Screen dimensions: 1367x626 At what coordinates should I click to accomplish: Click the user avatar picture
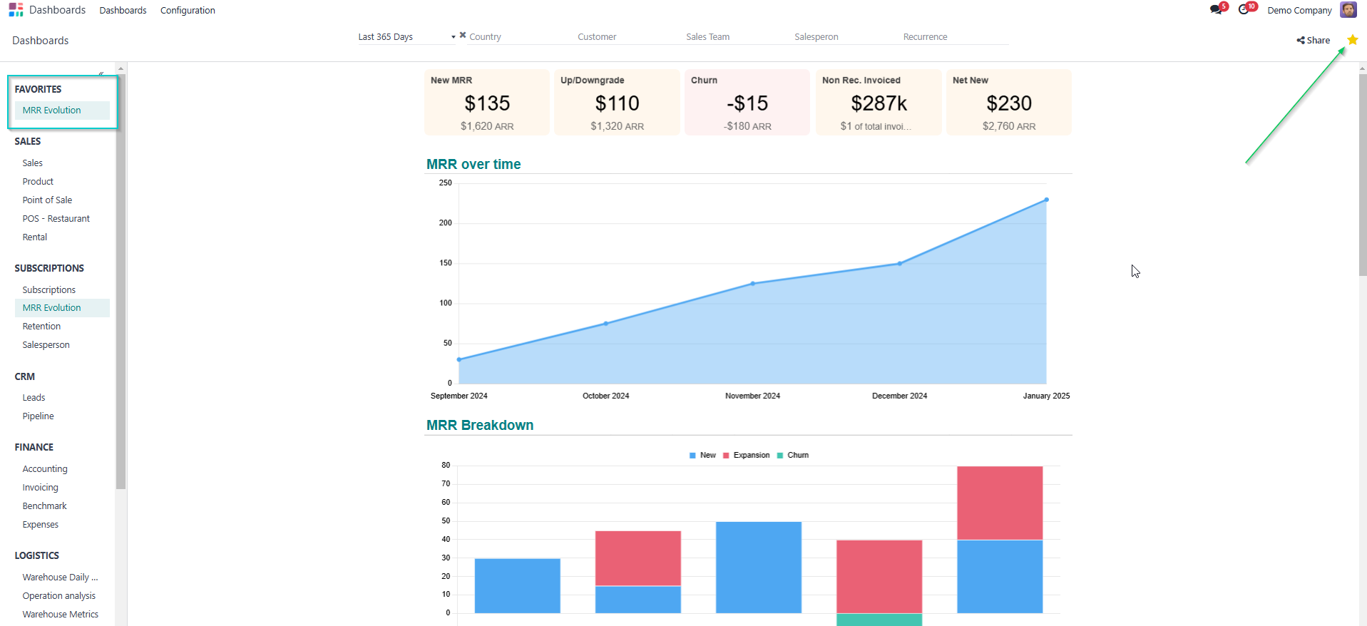1348,10
